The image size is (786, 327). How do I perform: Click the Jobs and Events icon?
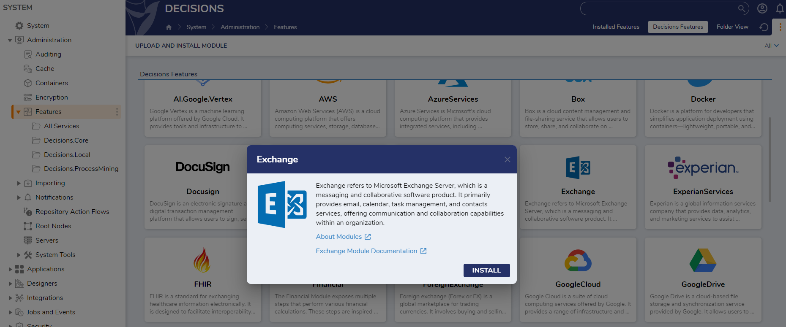click(19, 312)
